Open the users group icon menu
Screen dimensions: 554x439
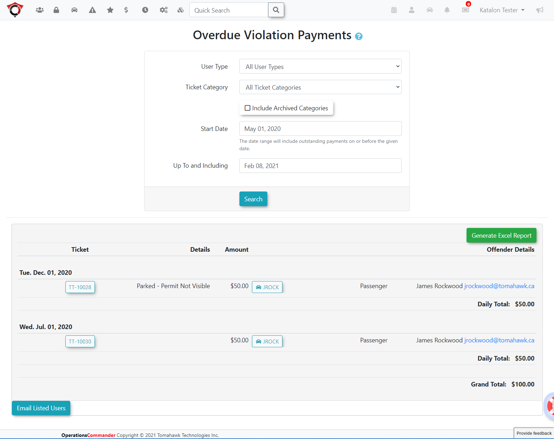click(x=40, y=10)
